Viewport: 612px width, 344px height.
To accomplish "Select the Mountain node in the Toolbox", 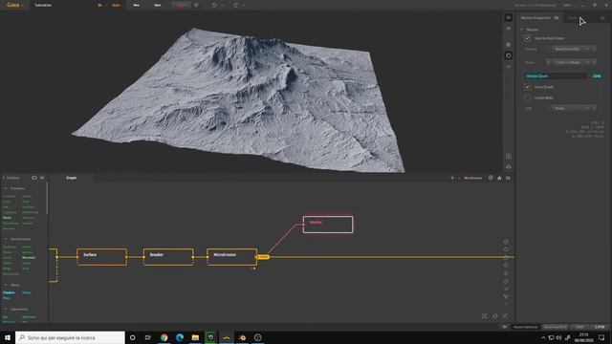I will 29,258.
